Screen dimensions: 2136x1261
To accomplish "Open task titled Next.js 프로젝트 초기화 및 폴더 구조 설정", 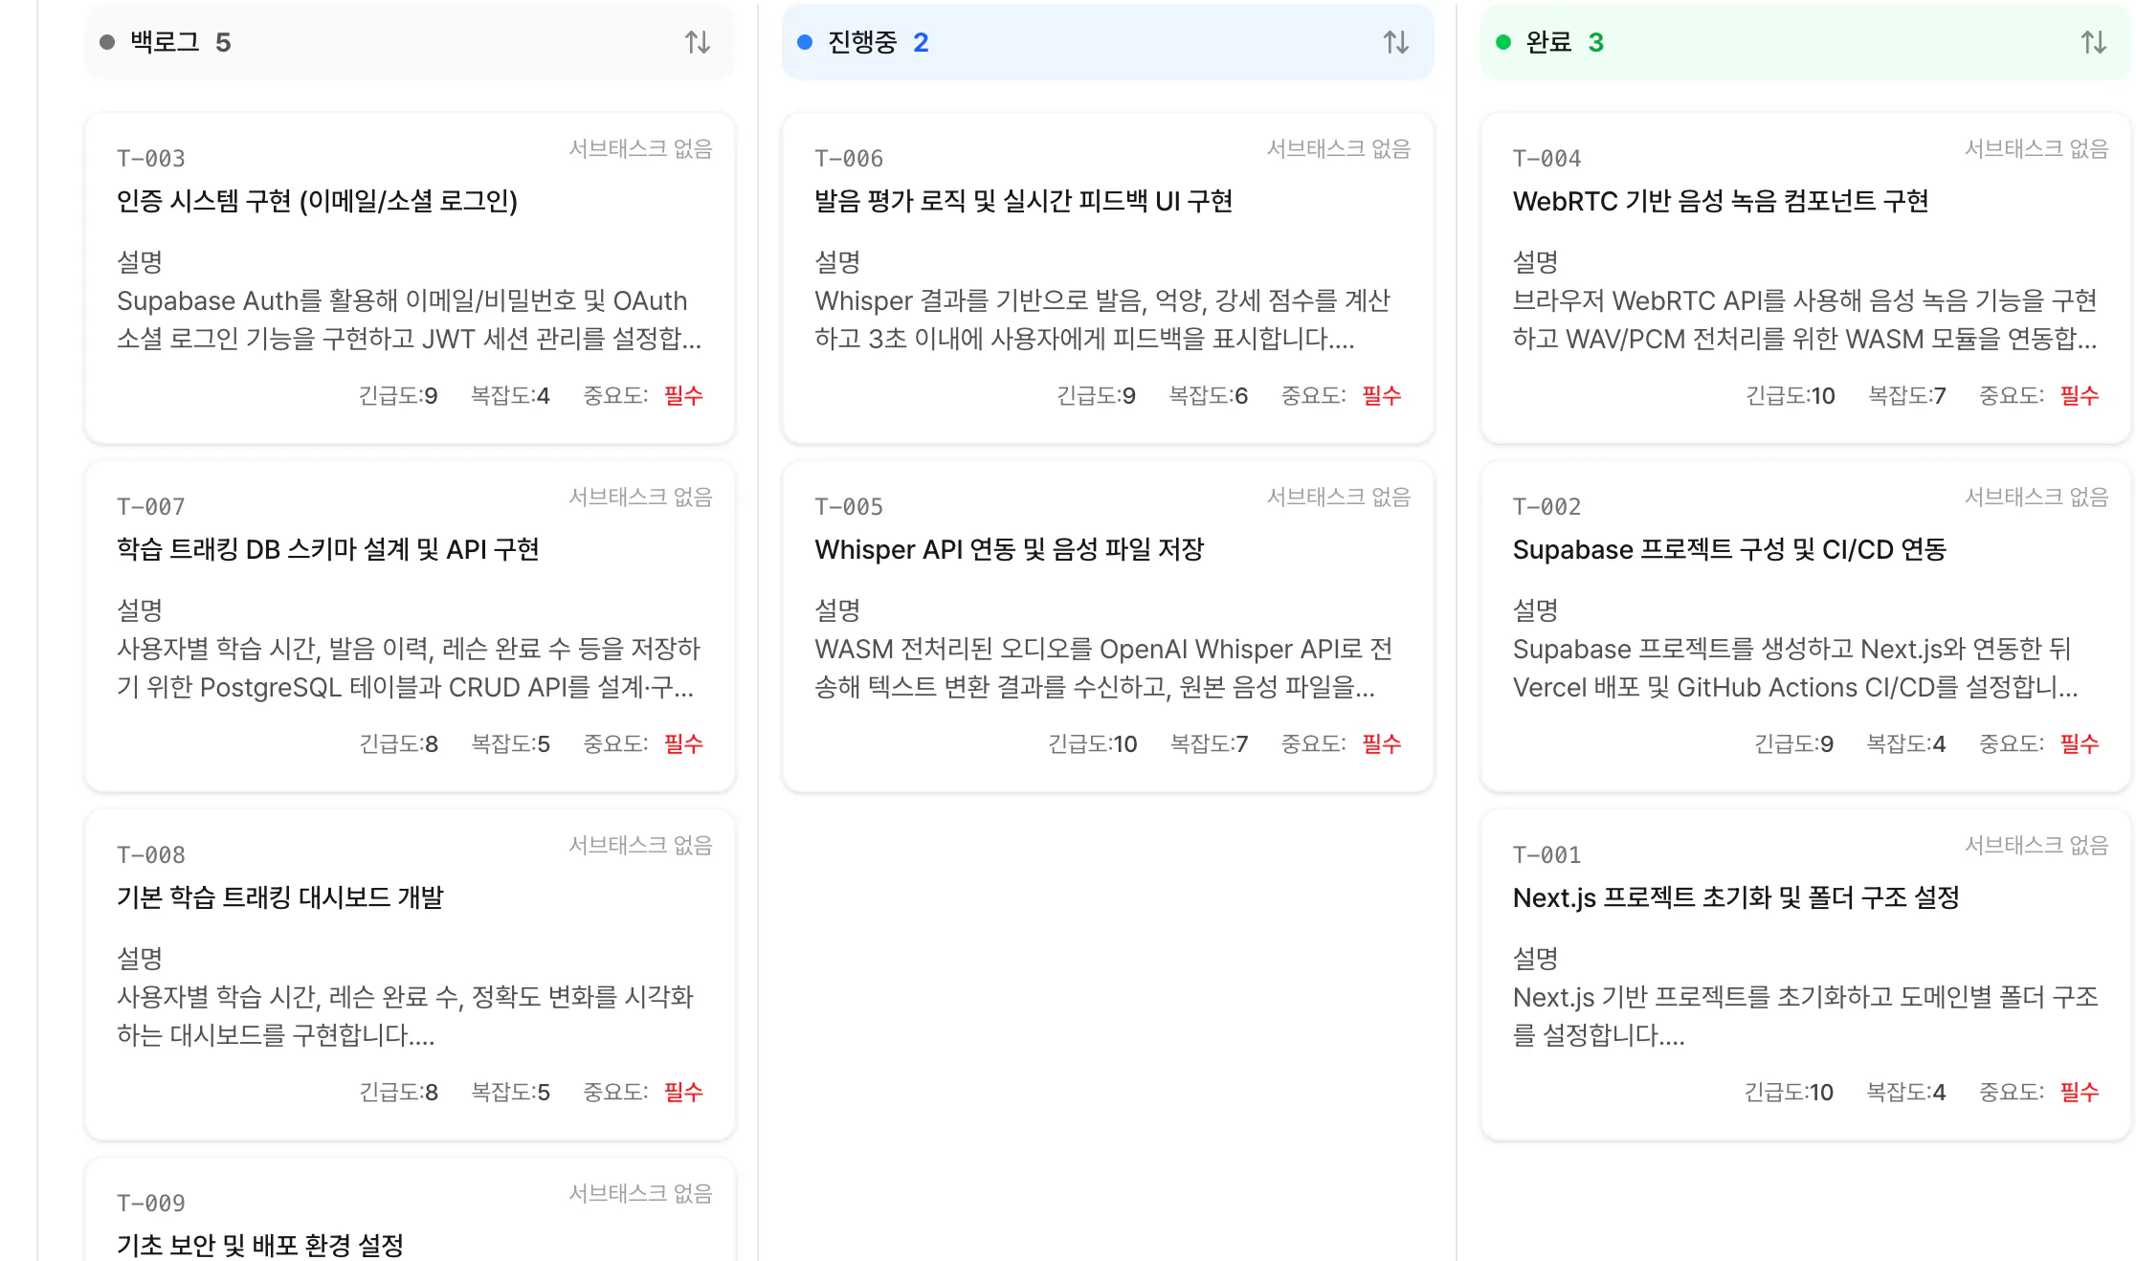I will point(1737,897).
